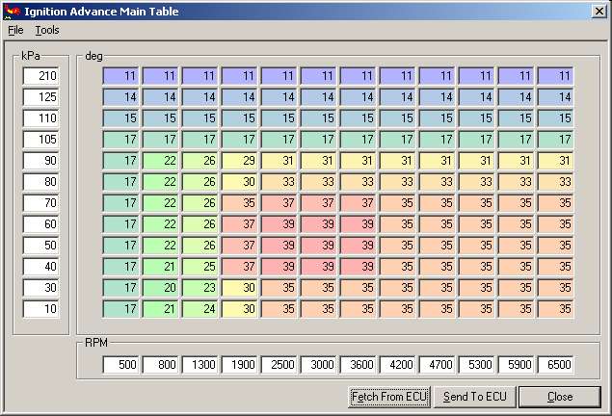Click the advance cell with value 20
612x416 pixels.
point(161,287)
